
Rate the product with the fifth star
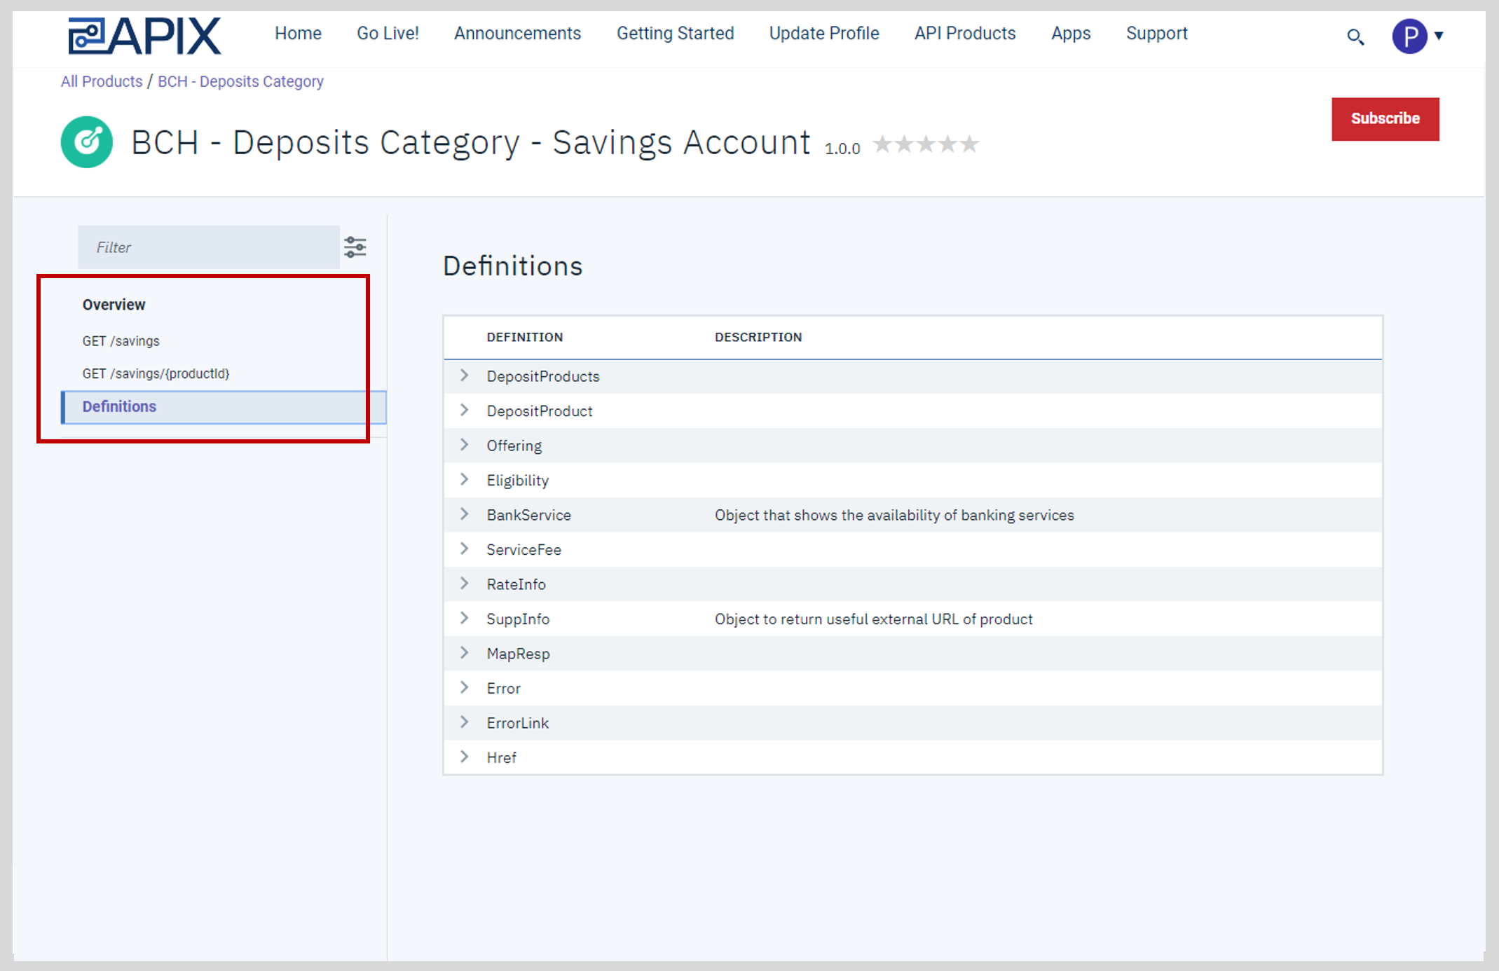pyautogui.click(x=969, y=144)
